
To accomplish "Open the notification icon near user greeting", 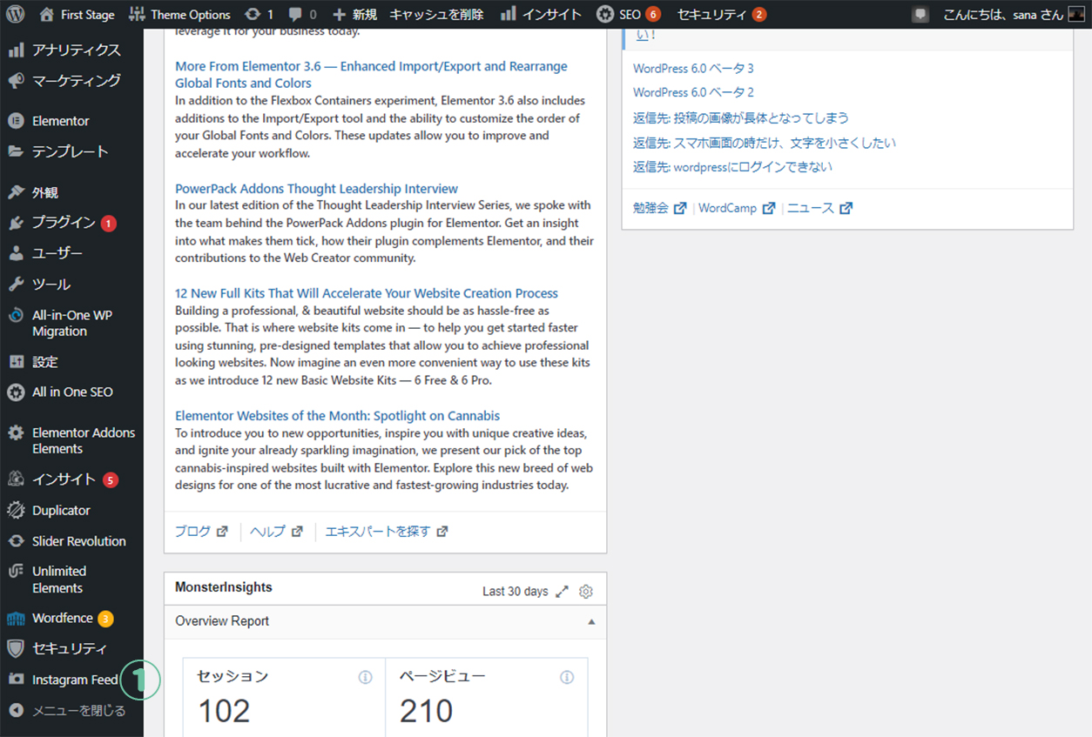I will [x=920, y=15].
